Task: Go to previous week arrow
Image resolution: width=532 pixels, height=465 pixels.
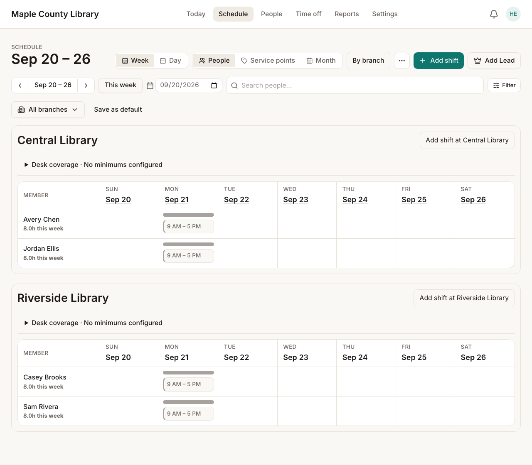Action: click(20, 86)
